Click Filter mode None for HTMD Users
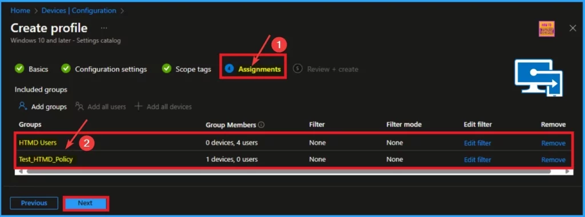 point(395,143)
